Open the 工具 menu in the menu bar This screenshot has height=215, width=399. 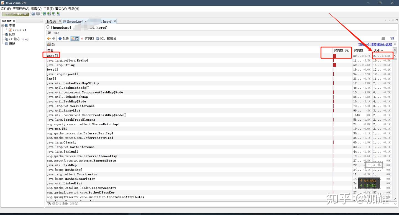(x=48, y=9)
